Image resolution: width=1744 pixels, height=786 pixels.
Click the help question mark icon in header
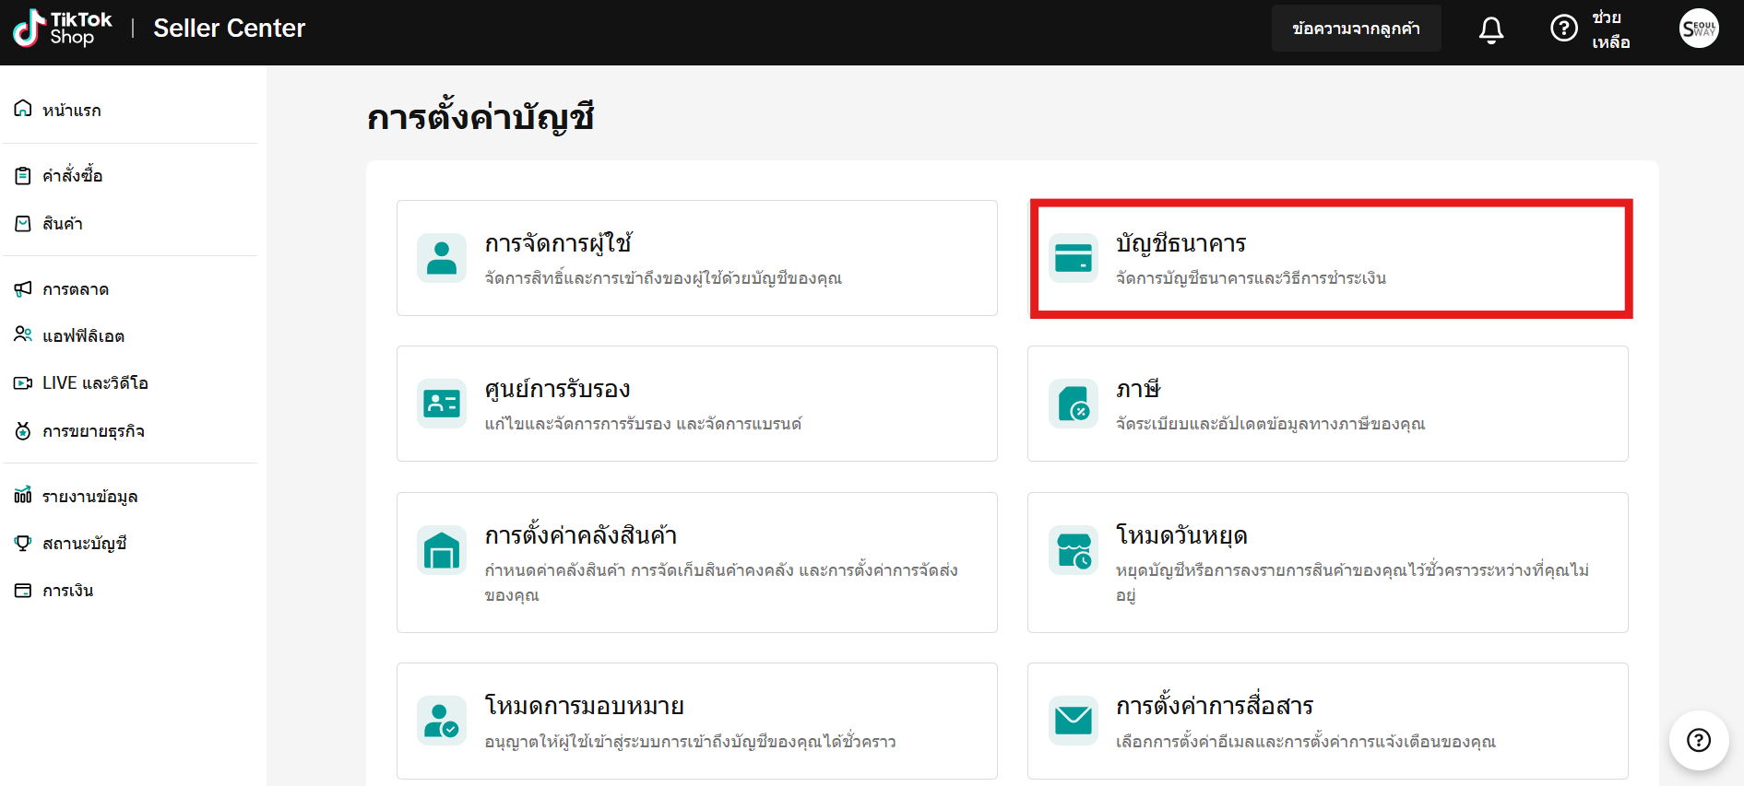[1563, 29]
